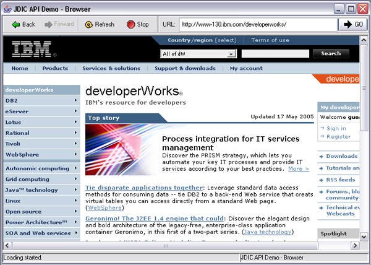Click the grayed Forward toolbar button

point(59,24)
